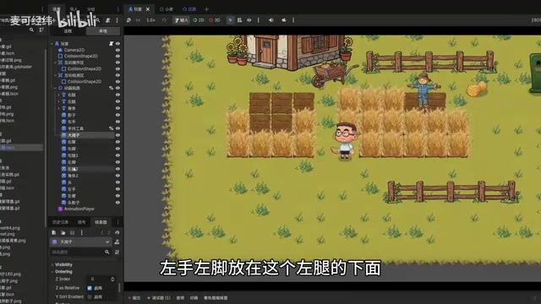Image resolution: width=541 pixels, height=304 pixels.
Task: Enable the Y Sort Enabled checkbox
Action: [x=90, y=296]
